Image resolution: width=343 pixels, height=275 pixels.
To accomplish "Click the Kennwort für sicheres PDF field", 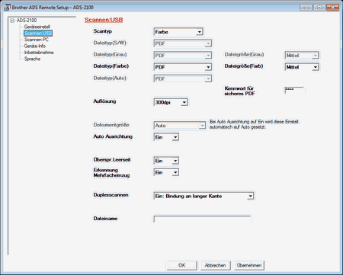I will coord(294,90).
